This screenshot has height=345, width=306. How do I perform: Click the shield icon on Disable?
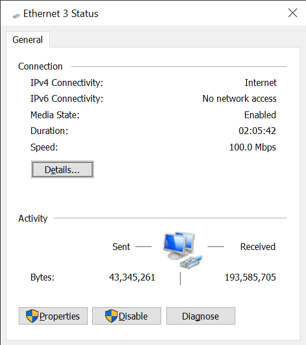click(x=111, y=316)
